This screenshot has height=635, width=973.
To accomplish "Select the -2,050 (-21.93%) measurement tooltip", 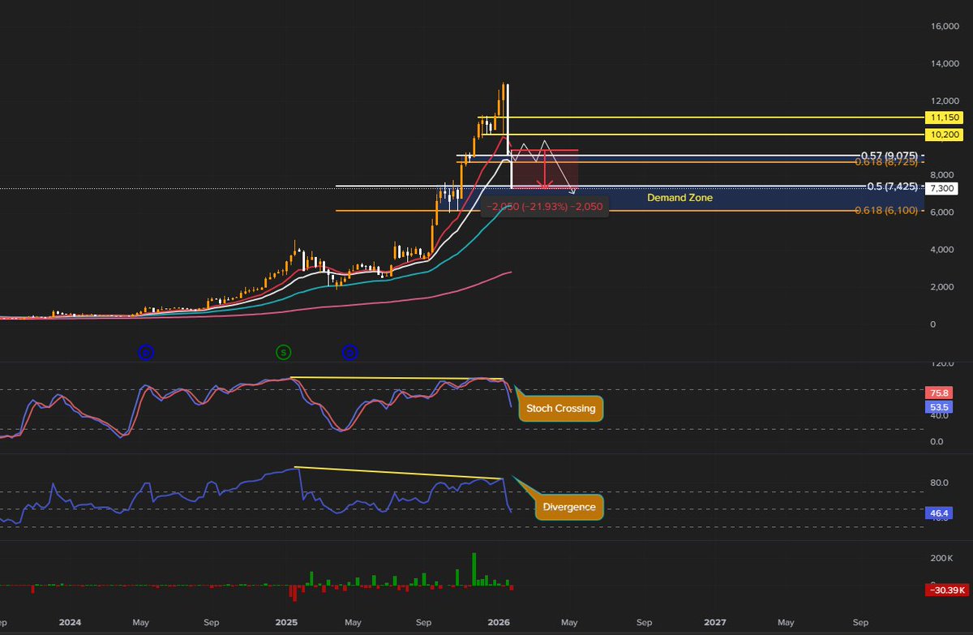I will pyautogui.click(x=543, y=207).
